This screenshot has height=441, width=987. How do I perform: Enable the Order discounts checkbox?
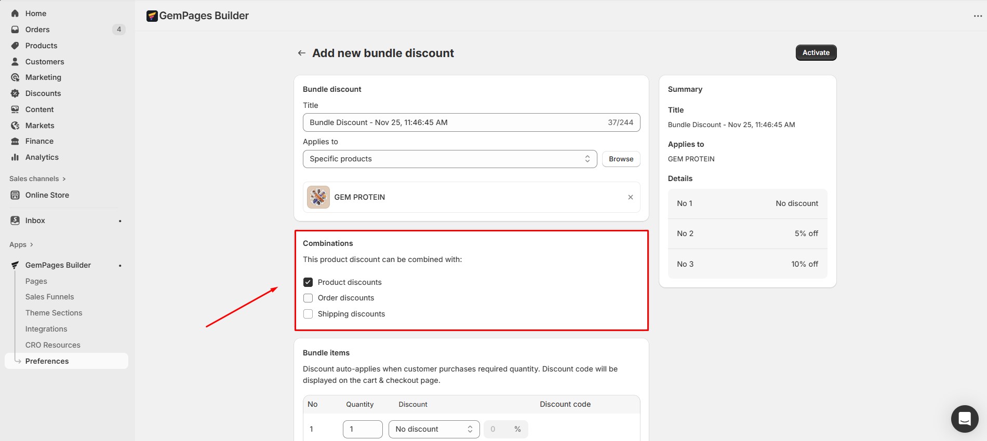308,298
